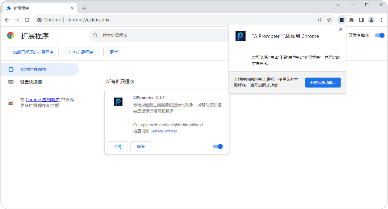The height and width of the screenshot is (209, 388).
Task: Toggle the browser side panel icon
Action: pyautogui.click(x=361, y=20)
